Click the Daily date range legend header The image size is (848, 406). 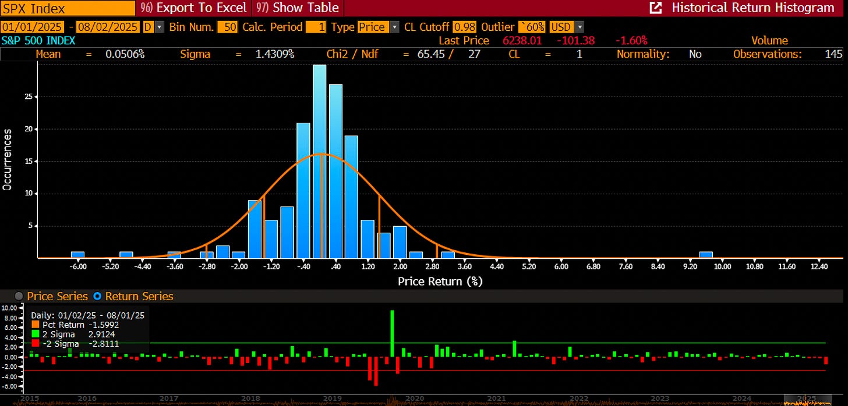pyautogui.click(x=87, y=315)
